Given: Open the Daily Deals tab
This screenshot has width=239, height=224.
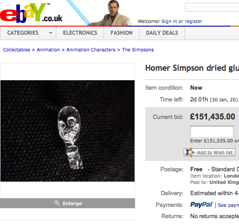Looking at the screenshot, I should [162, 33].
